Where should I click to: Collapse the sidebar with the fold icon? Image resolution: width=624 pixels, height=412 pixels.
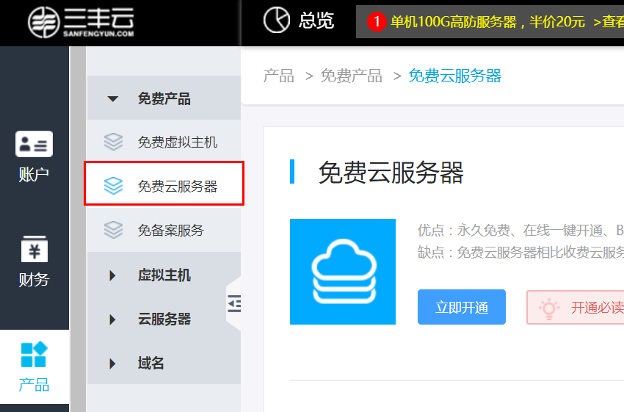point(234,304)
